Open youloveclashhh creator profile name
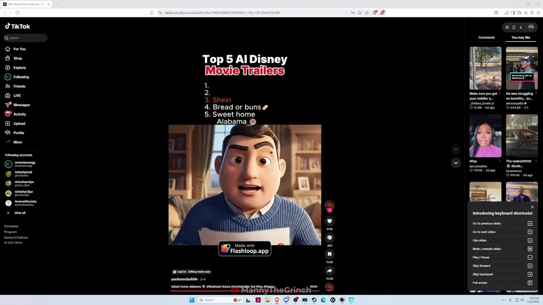 coord(184,279)
